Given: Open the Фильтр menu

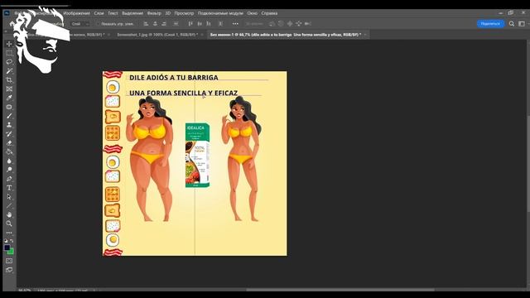Looking at the screenshot, I should [154, 13].
